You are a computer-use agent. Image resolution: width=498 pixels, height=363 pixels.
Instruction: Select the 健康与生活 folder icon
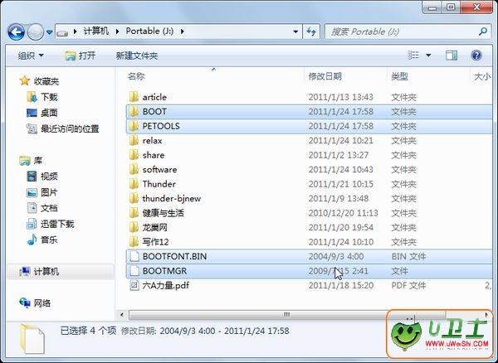click(x=134, y=213)
